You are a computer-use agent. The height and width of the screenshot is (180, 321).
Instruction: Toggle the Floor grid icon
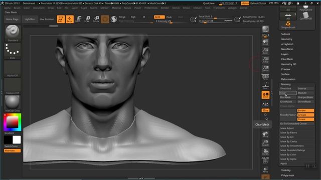click(265, 86)
